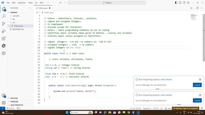This screenshot has height=115, width=205.
Task: Toggle the secondary side bar
Action: (184, 3)
